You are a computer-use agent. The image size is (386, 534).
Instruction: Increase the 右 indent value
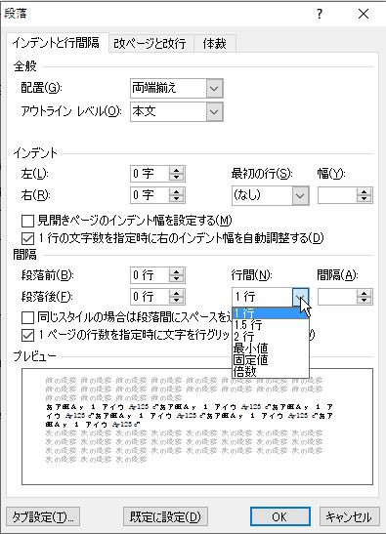(x=176, y=191)
